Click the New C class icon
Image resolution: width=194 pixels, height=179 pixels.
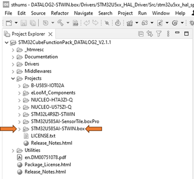pos(175,23)
